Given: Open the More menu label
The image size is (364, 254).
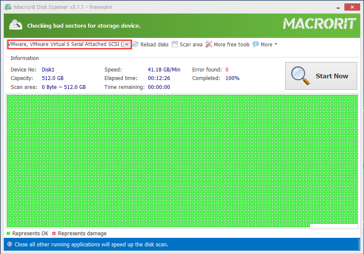Looking at the screenshot, I should [x=266, y=45].
